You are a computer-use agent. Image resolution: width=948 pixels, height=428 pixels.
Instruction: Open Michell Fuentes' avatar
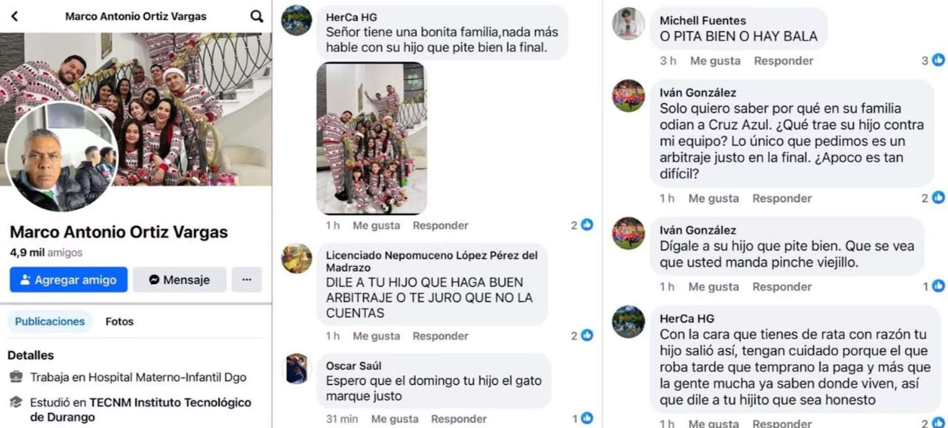628,24
